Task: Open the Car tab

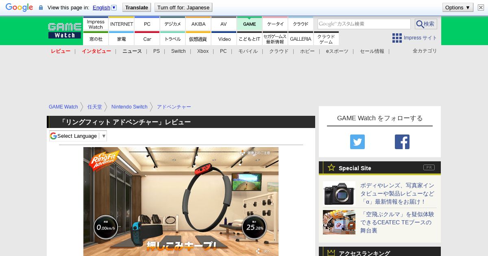Action: (147, 39)
